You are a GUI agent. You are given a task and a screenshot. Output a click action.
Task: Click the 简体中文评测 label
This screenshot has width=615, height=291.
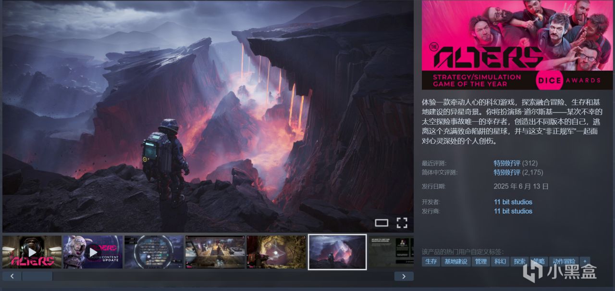click(440, 172)
